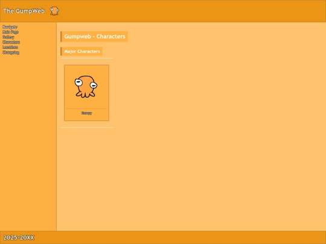Click the "Gumpweb - Characters" page heading
Screen dimensions: 326x244
(95, 37)
